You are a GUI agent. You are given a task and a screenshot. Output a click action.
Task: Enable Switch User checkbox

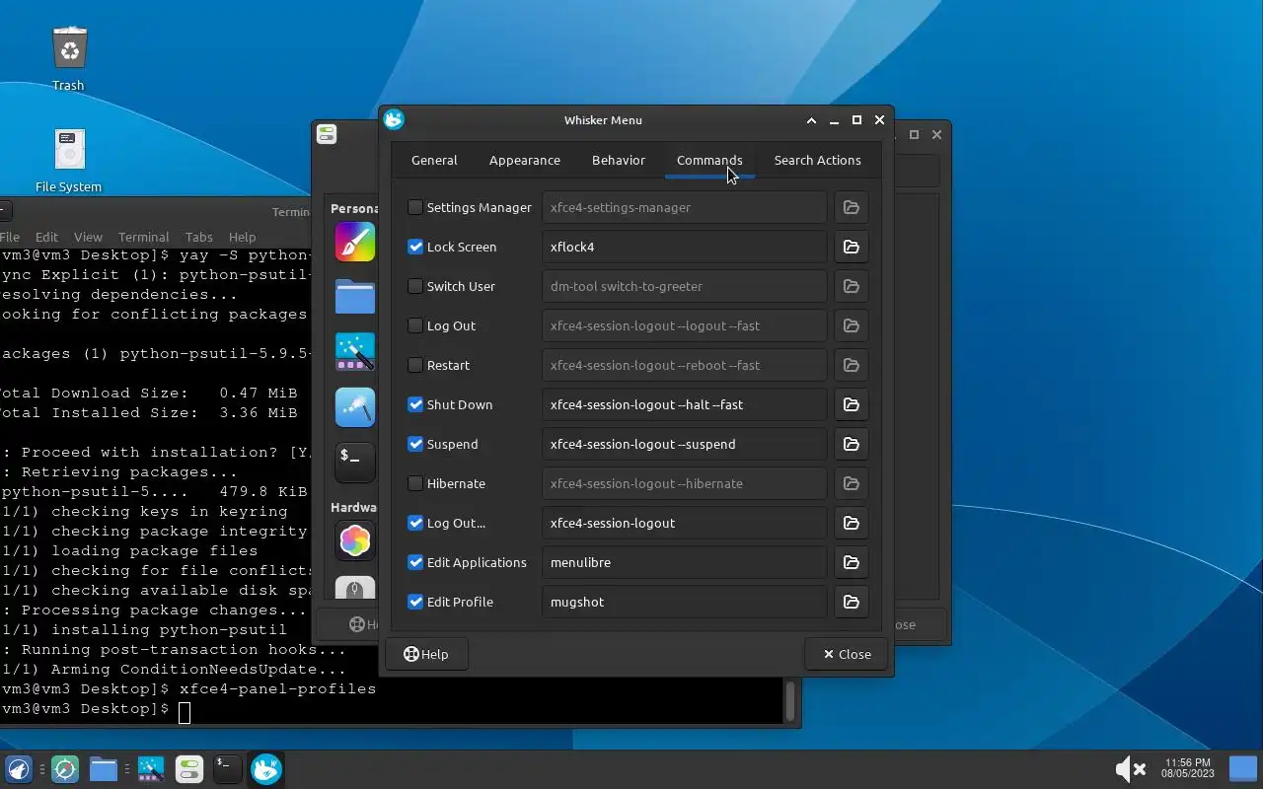click(x=415, y=286)
